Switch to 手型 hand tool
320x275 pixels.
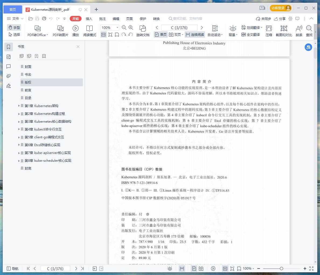[14, 27]
